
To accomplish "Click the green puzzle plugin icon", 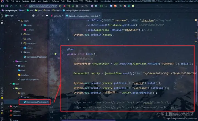I will 133,6.
